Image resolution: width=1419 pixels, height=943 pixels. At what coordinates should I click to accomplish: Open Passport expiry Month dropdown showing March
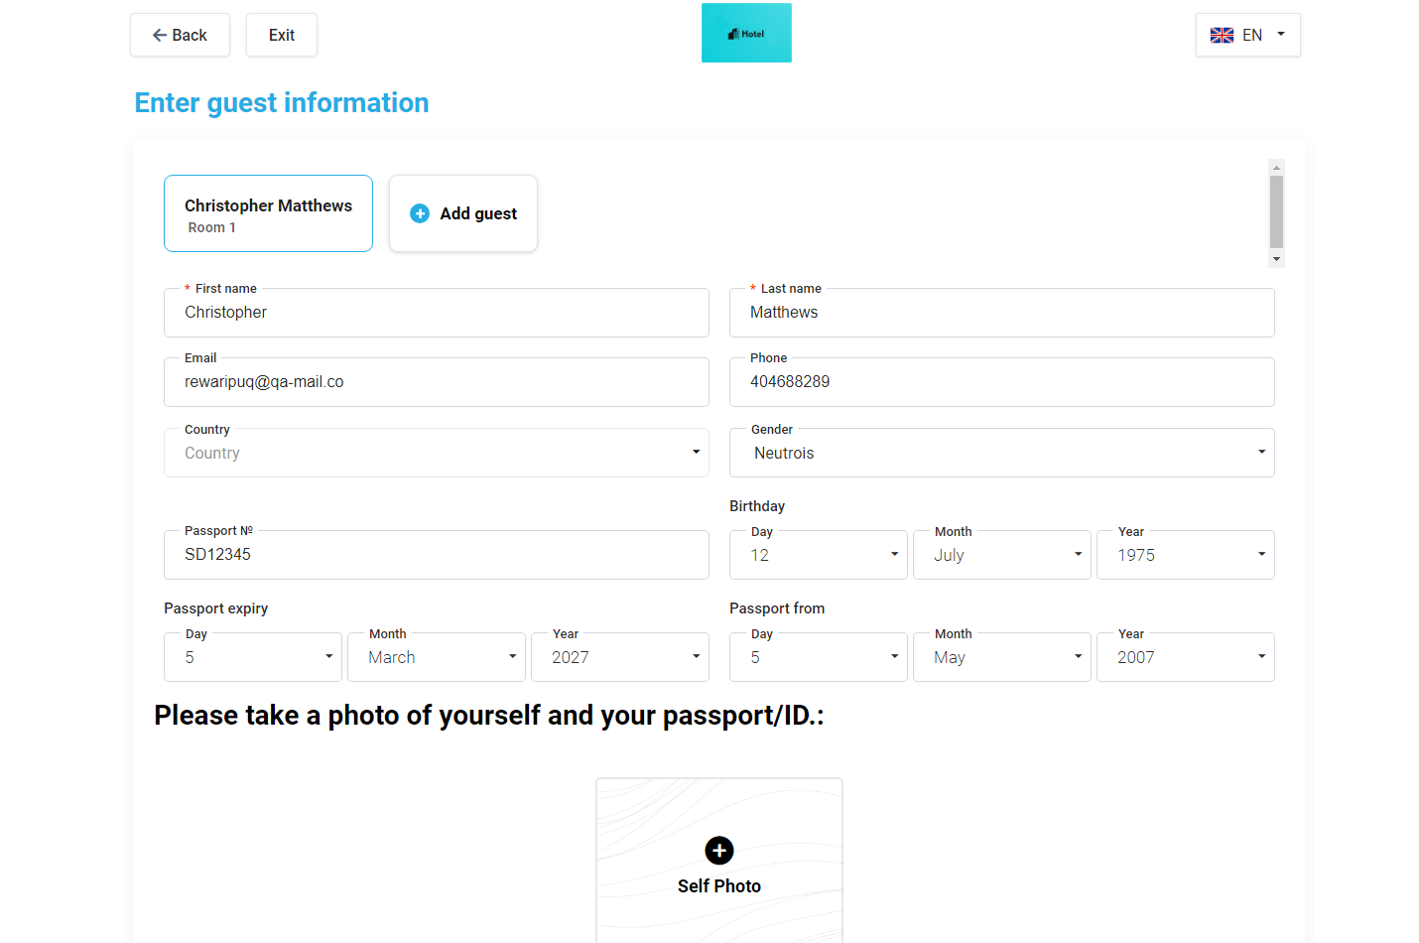tap(437, 657)
